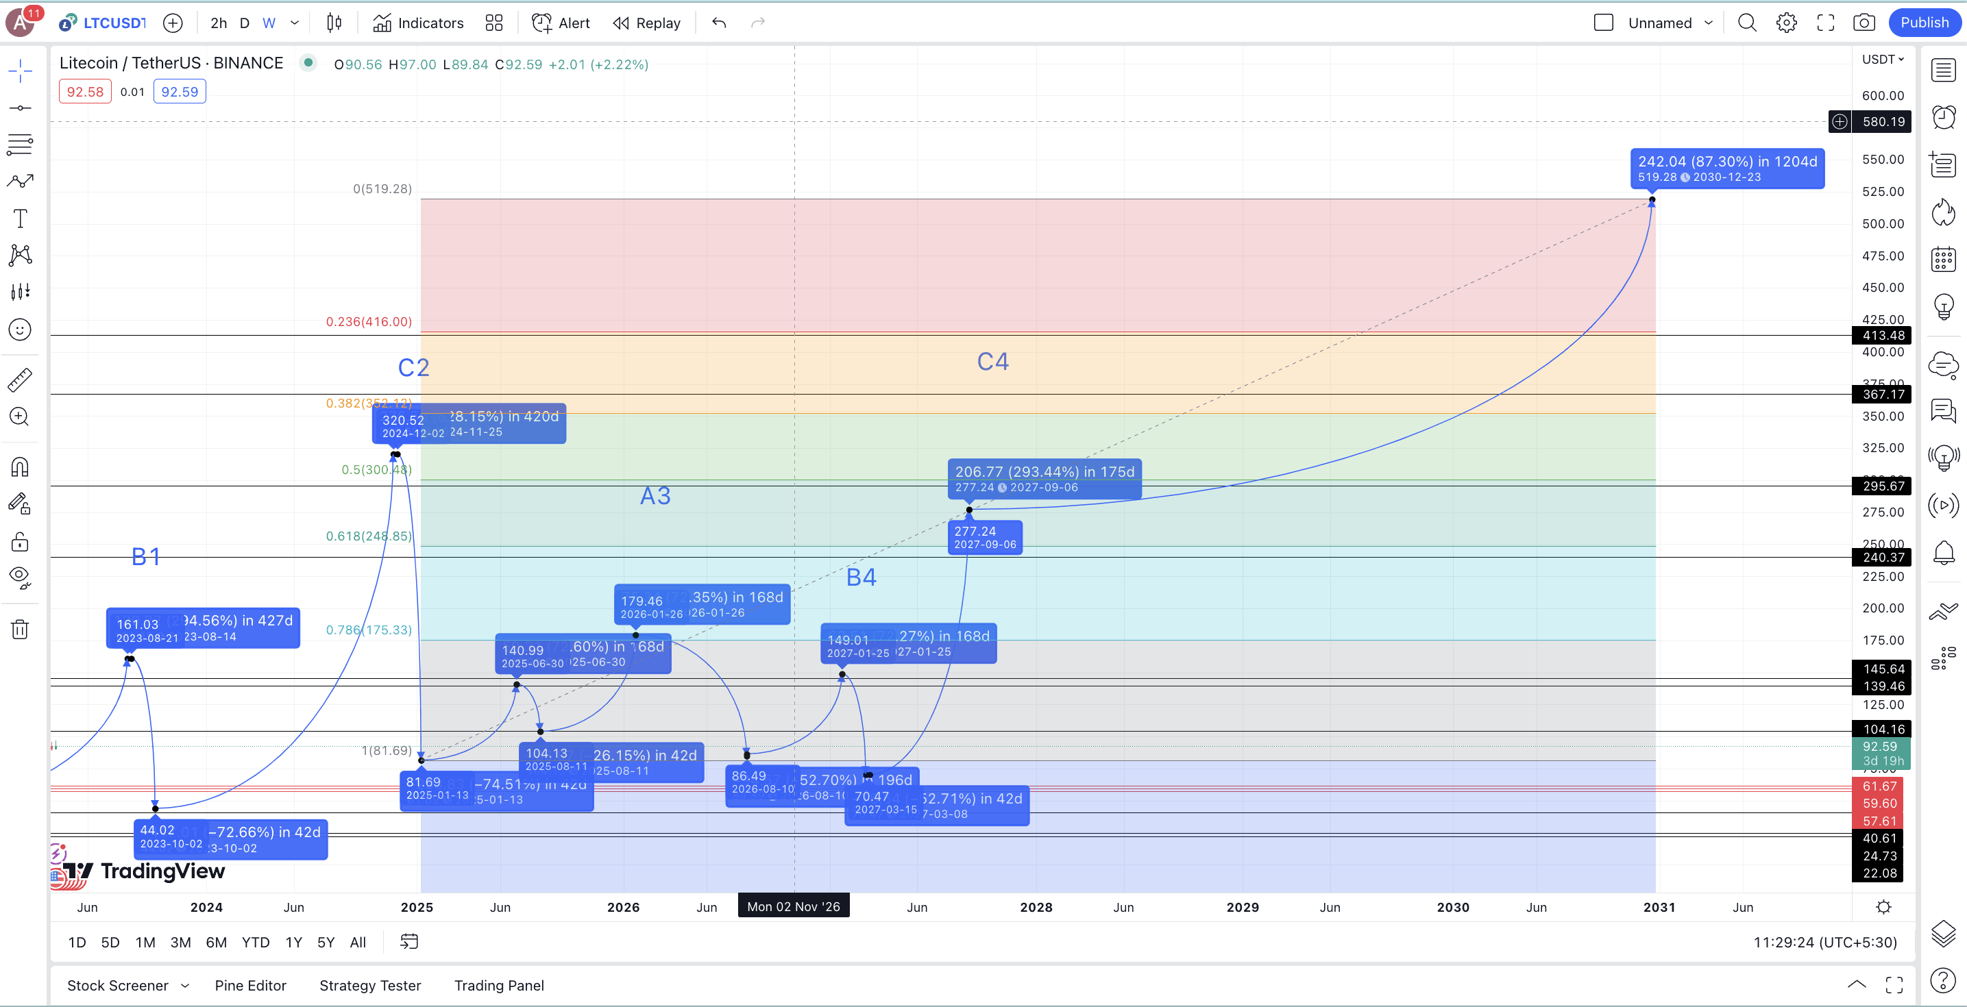Select the Text annotation tool
This screenshot has height=1007, width=1967.
tap(20, 219)
